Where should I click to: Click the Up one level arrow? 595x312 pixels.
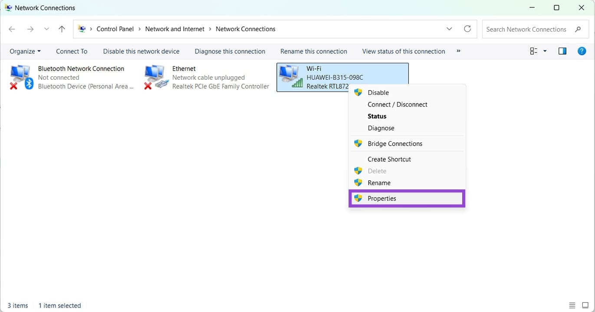[x=62, y=29]
